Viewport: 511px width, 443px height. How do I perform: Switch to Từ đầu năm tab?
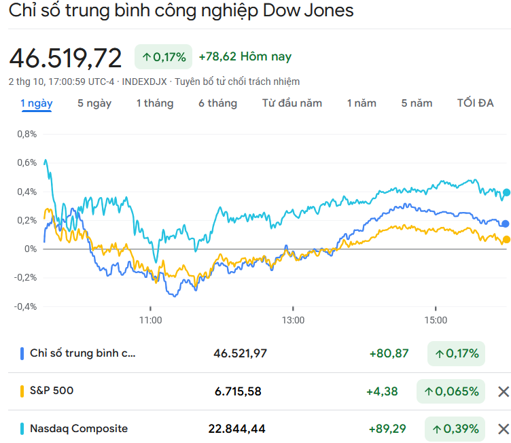coord(292,103)
